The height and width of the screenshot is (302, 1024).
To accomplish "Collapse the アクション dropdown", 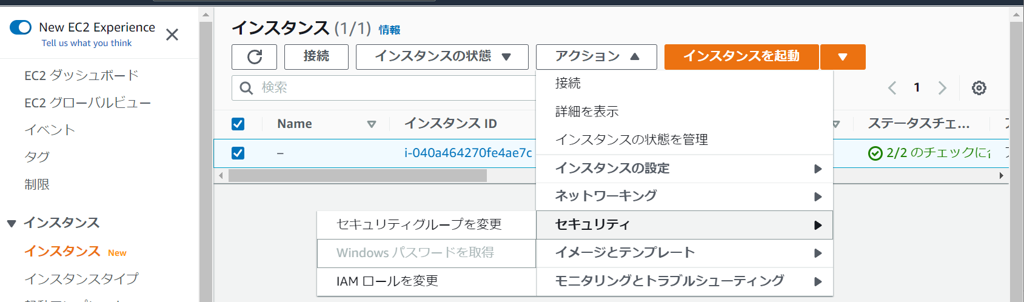I will tap(597, 57).
